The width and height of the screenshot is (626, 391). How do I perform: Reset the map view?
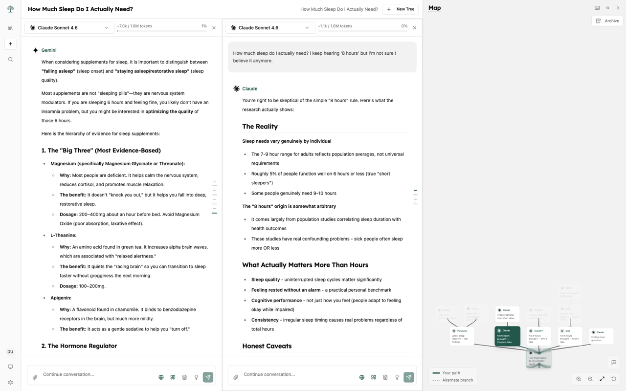614,379
